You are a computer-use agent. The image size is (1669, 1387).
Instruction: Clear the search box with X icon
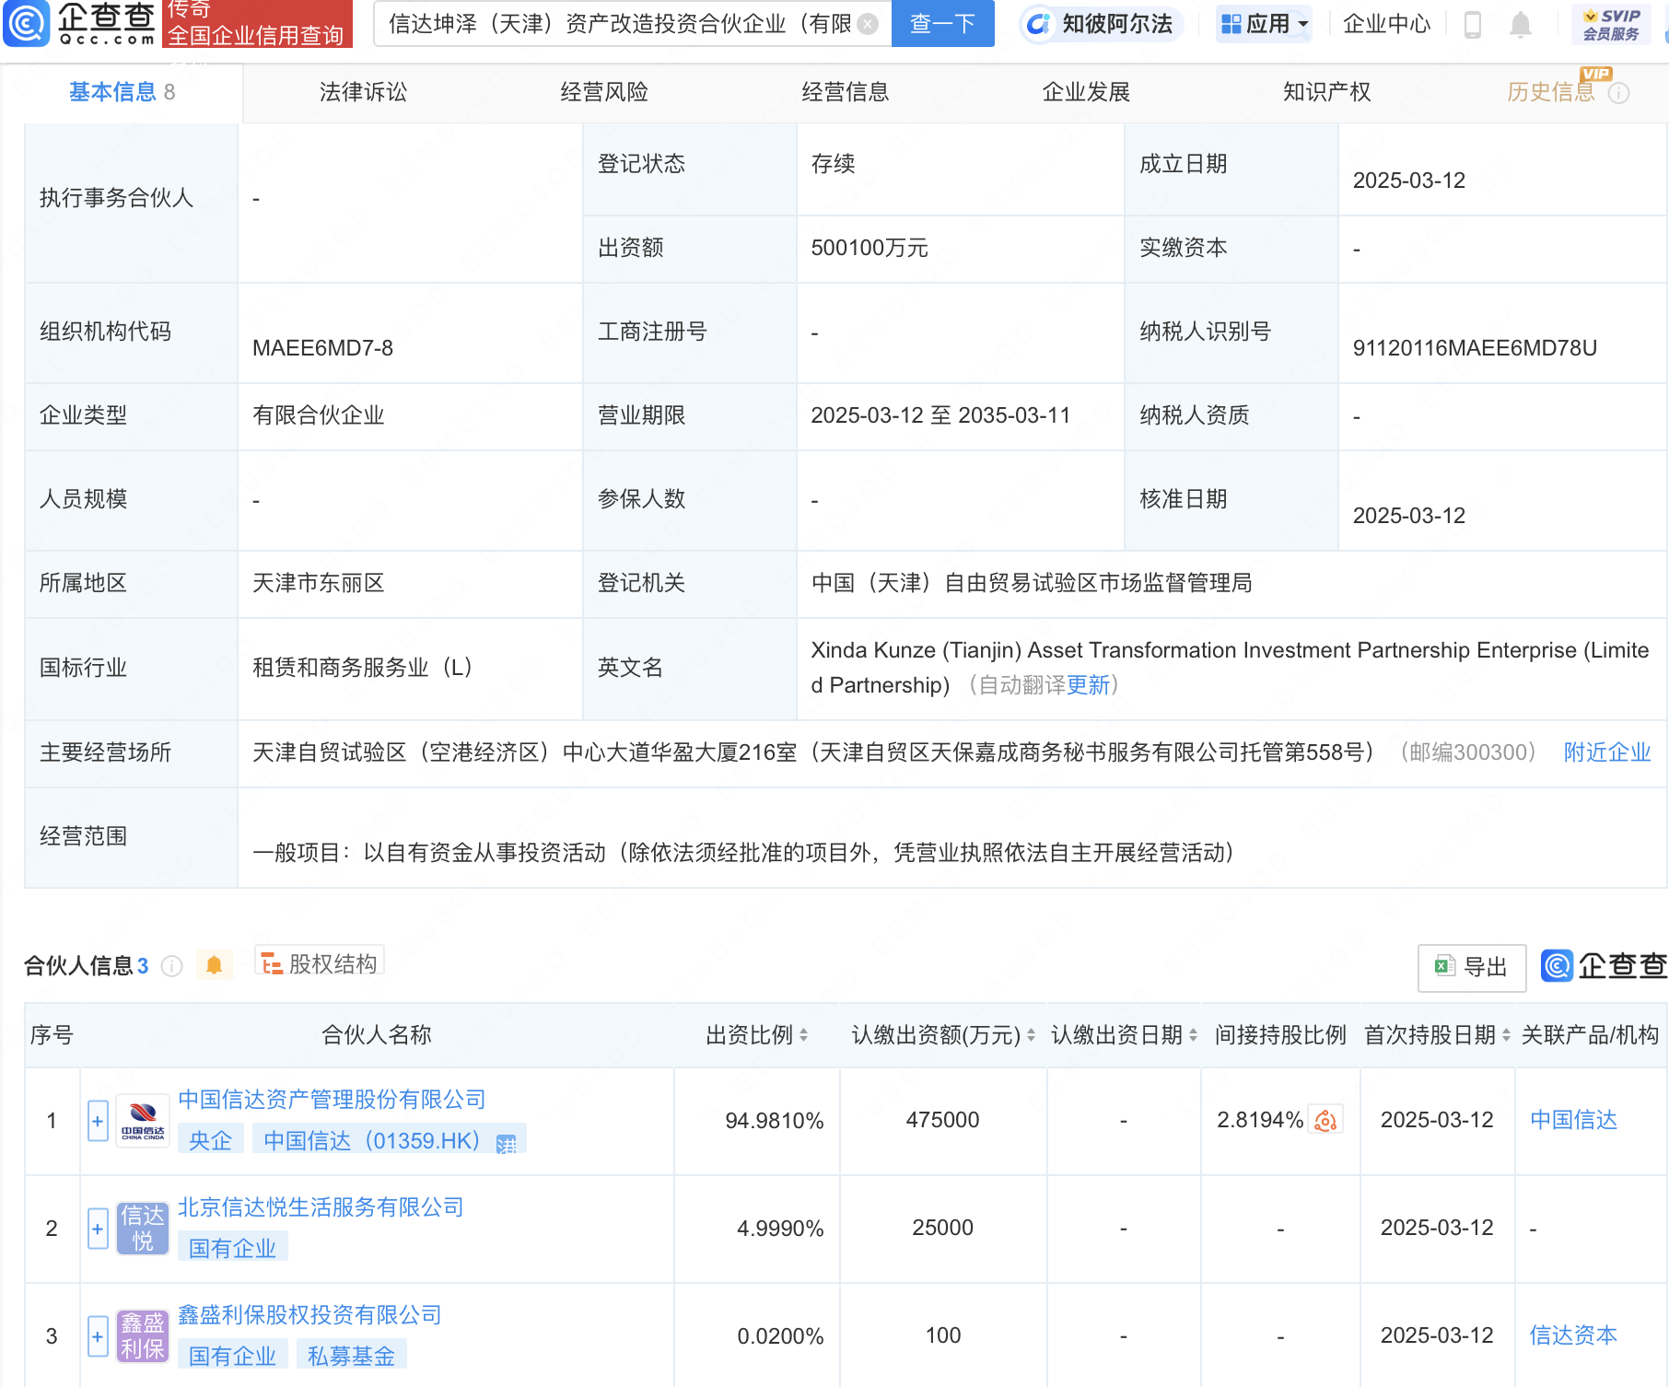click(868, 24)
